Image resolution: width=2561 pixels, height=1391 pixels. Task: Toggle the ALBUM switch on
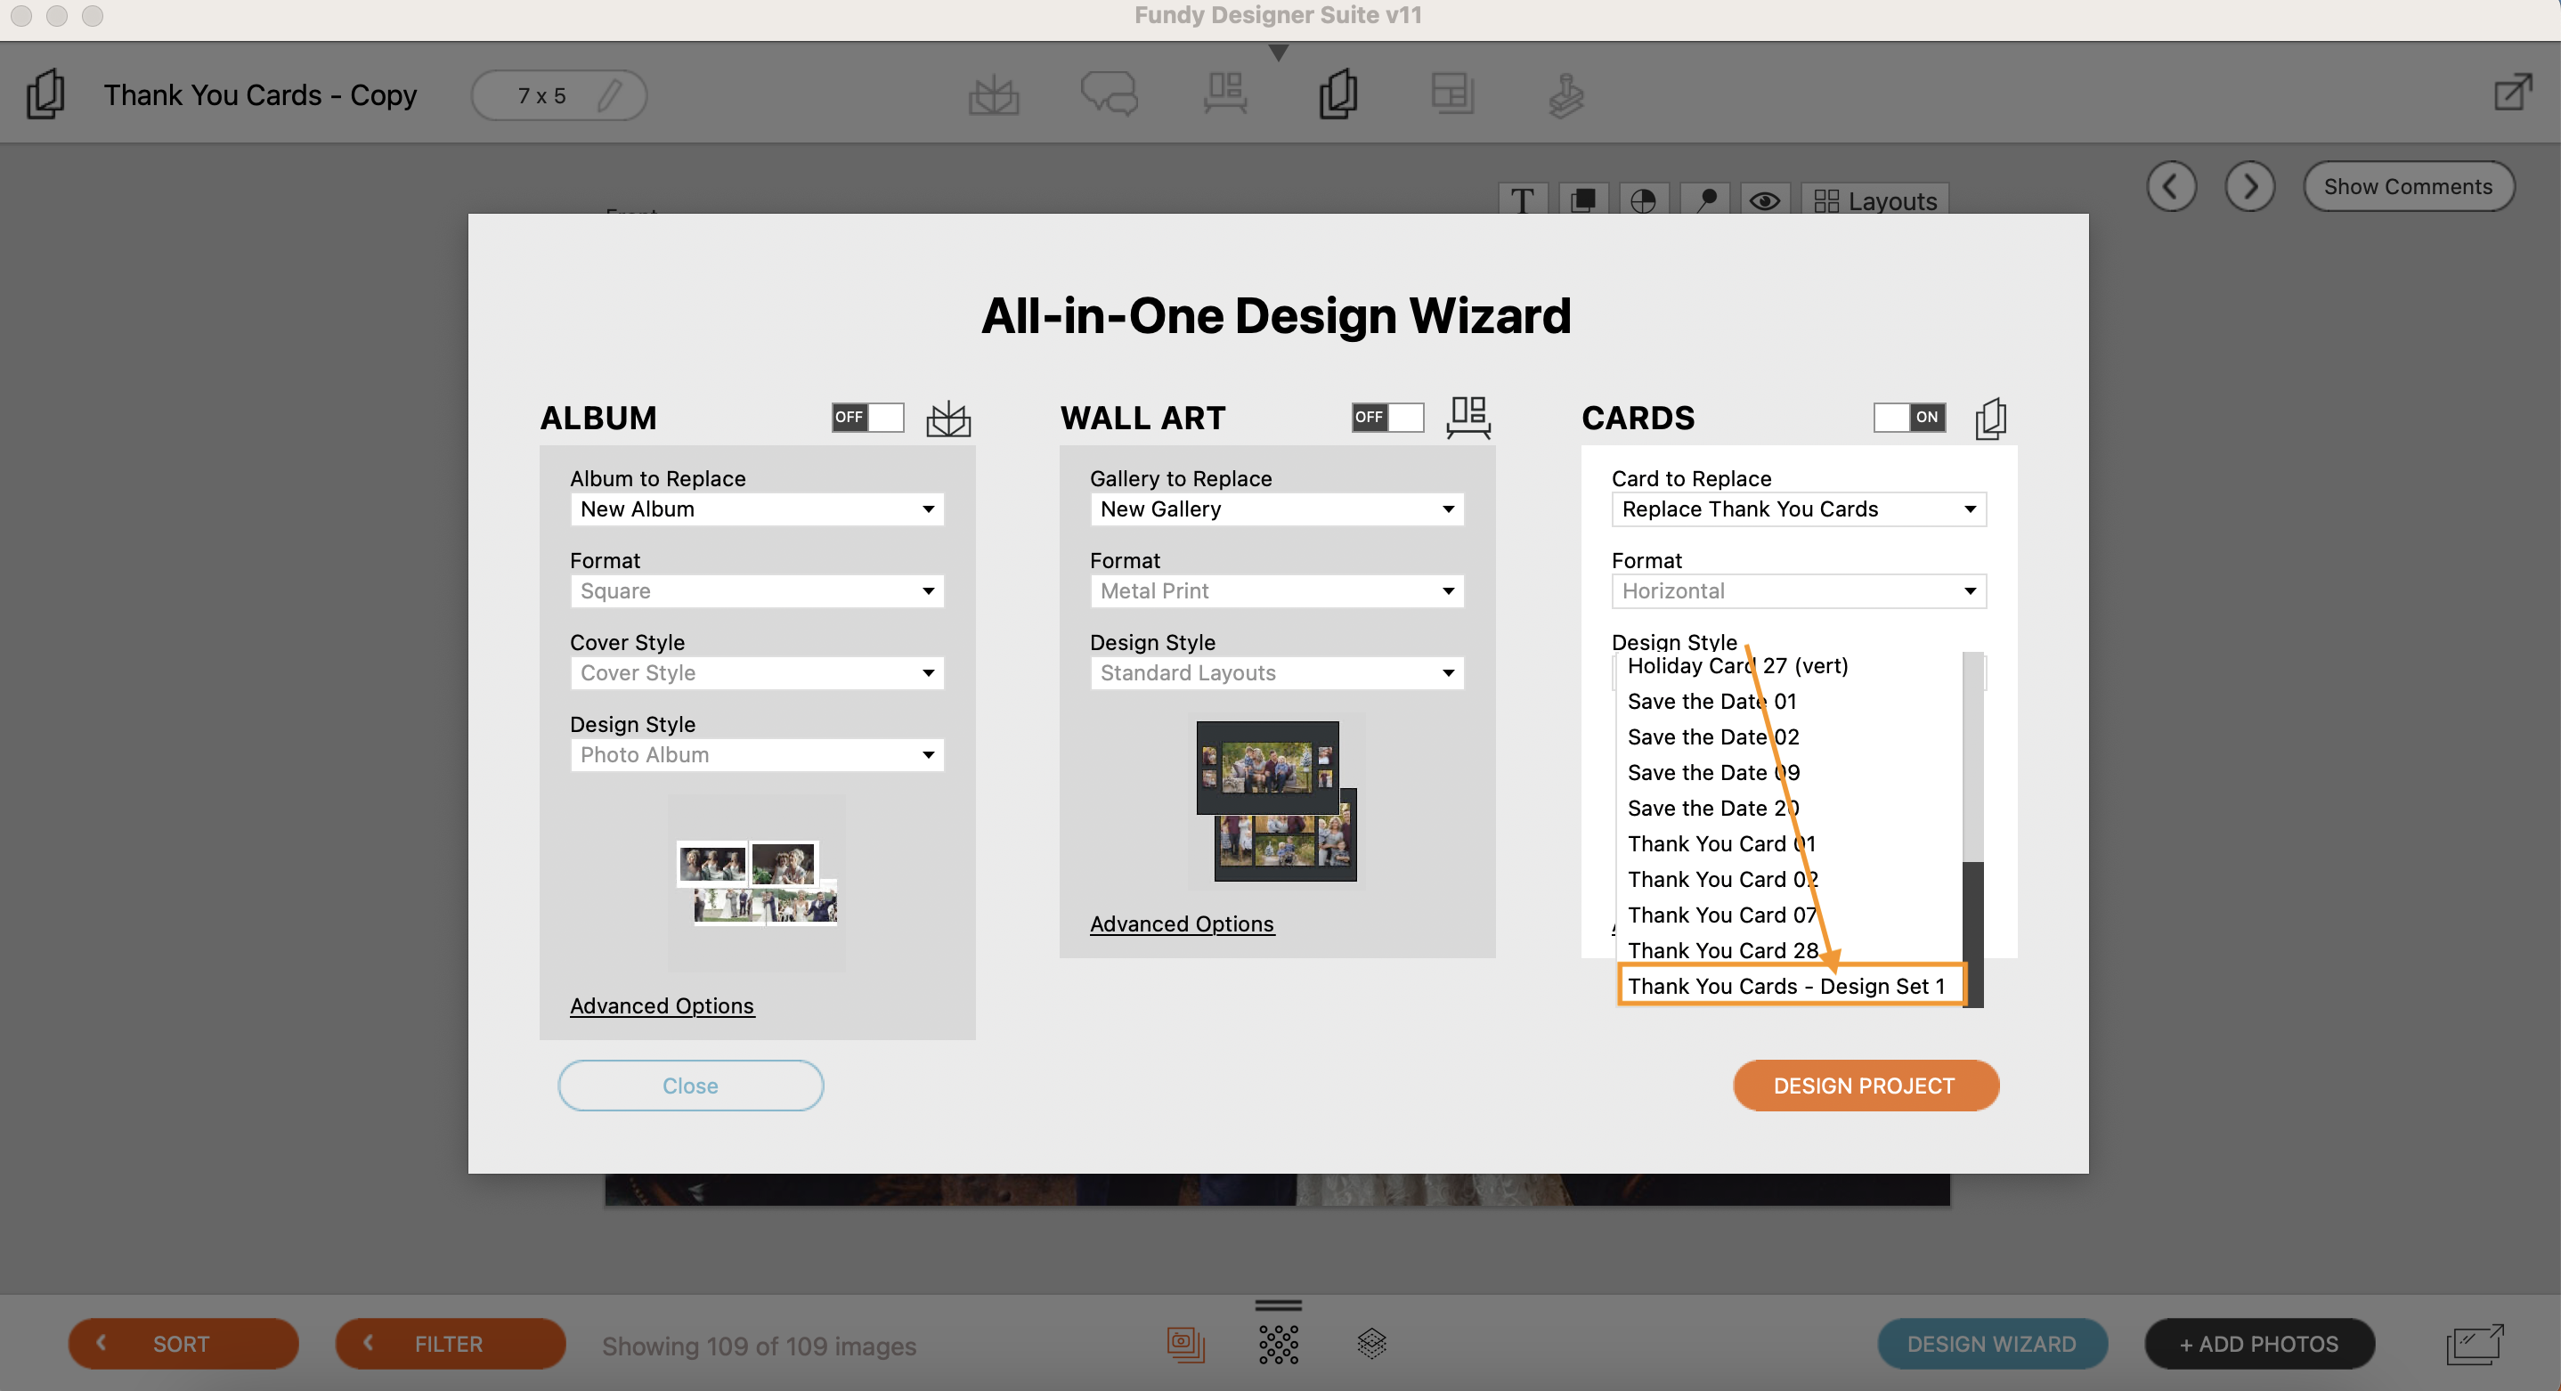pyautogui.click(x=868, y=417)
